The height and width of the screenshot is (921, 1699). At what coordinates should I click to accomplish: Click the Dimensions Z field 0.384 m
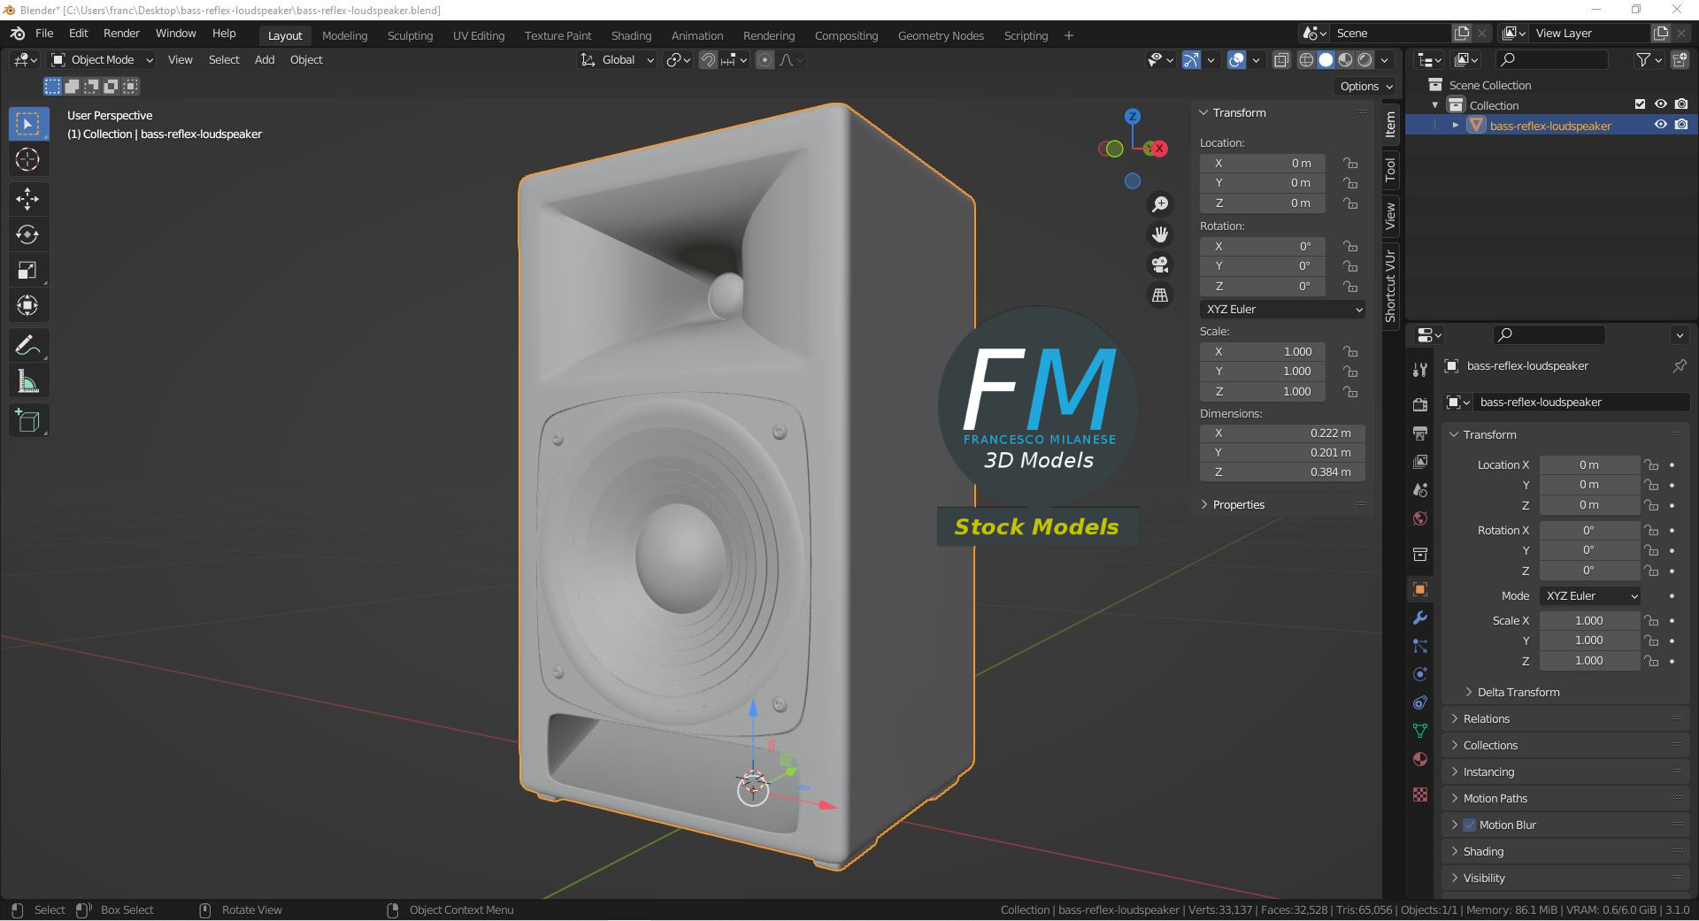click(x=1282, y=472)
